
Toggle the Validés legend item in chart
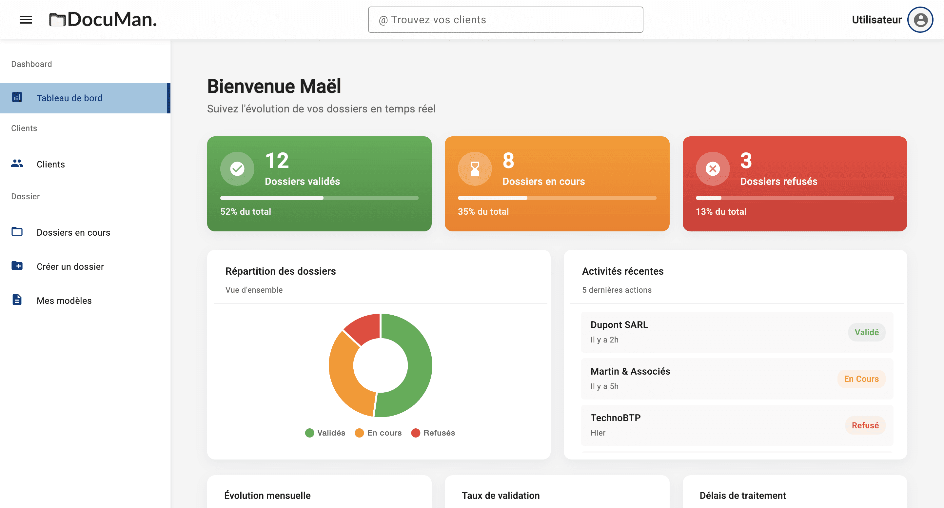(325, 433)
